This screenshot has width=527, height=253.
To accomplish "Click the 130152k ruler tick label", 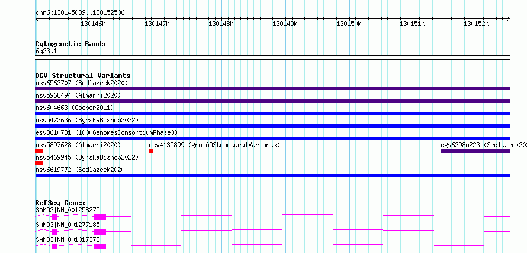I will coord(476,24).
